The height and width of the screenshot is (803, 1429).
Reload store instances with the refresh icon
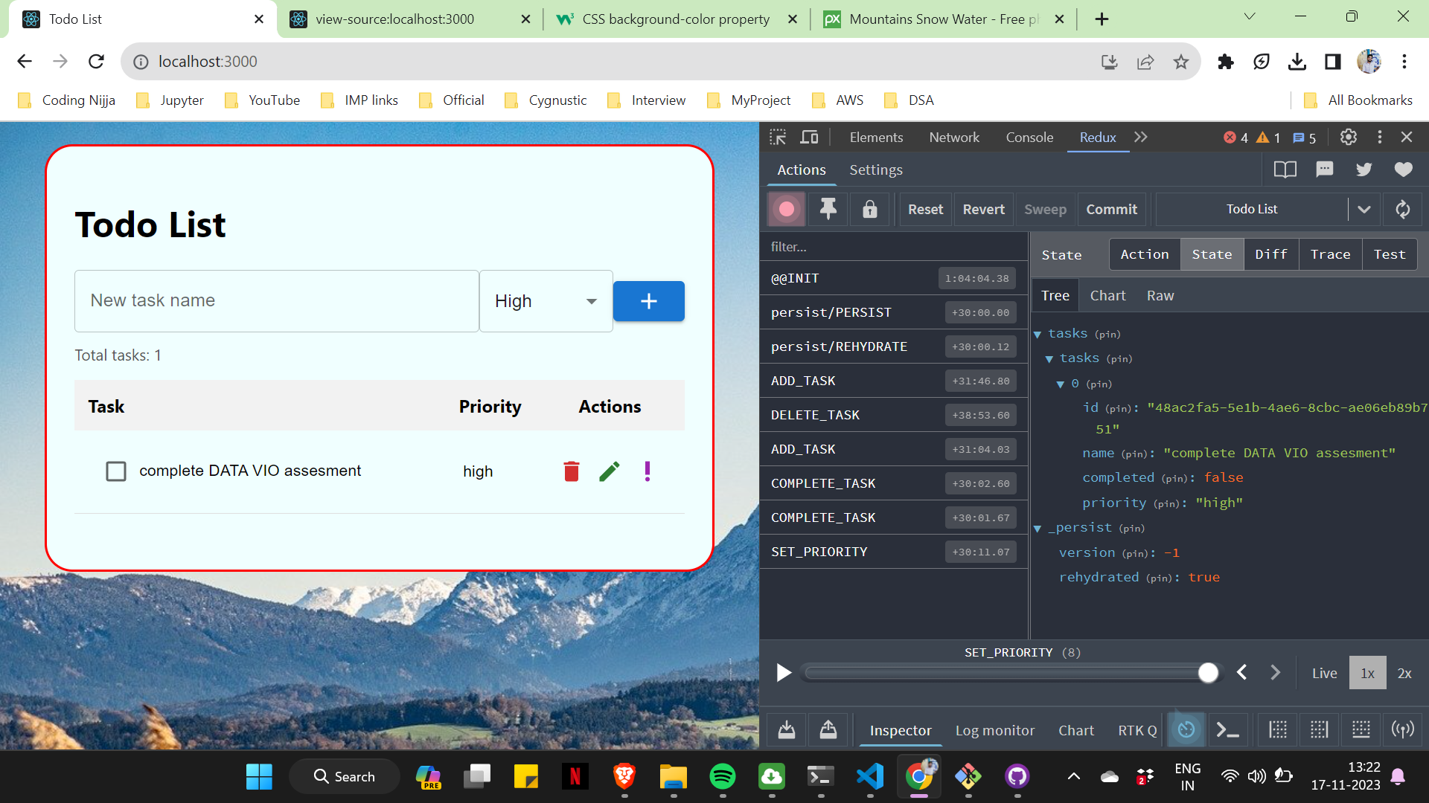click(1403, 209)
